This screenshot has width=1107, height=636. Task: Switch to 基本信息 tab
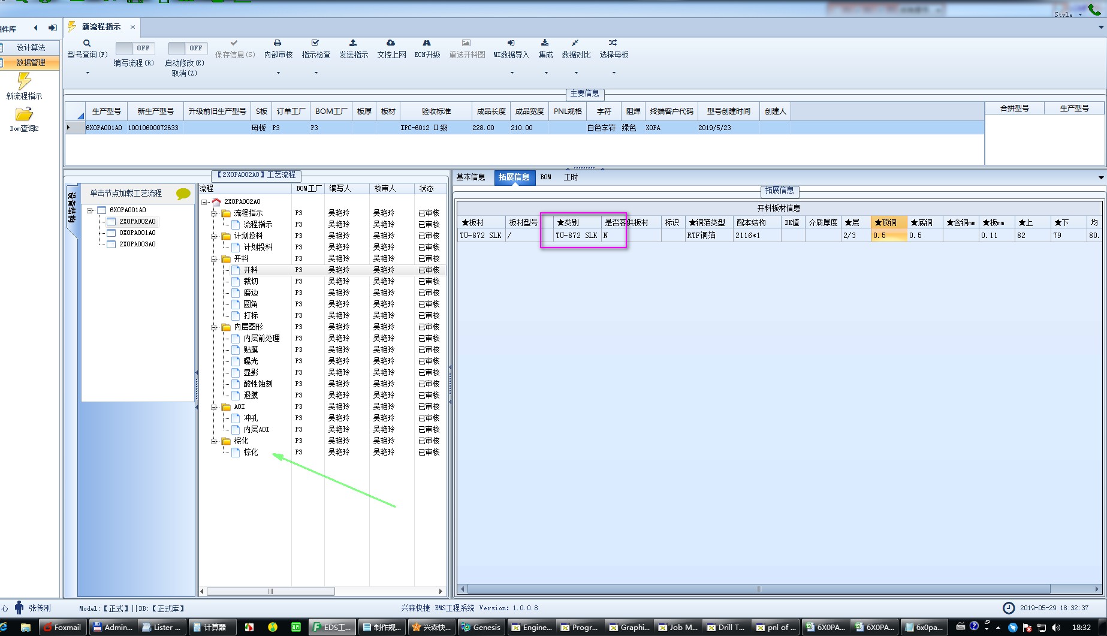pos(470,177)
